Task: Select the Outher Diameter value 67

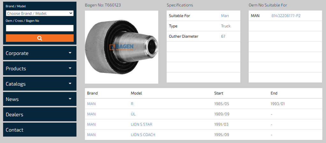Action: tap(223, 36)
